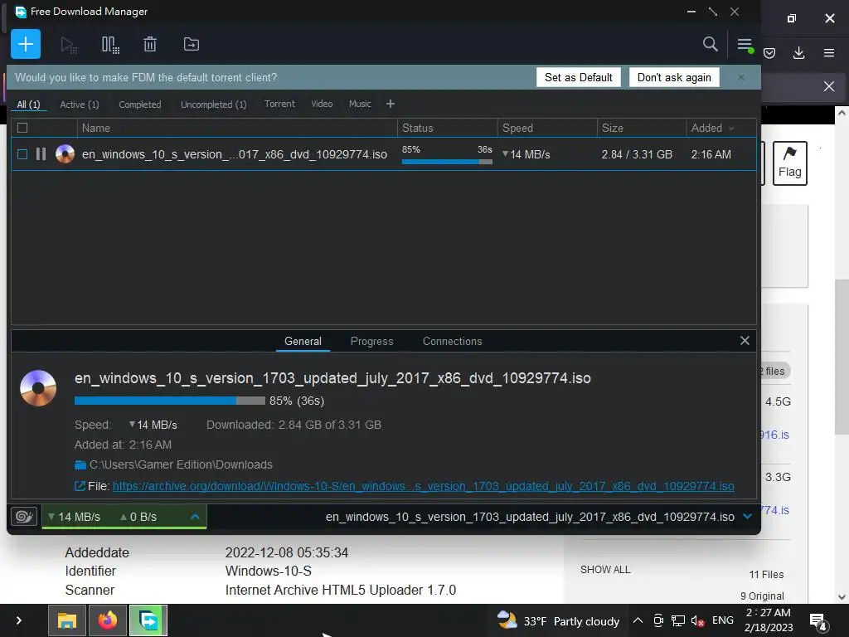Close the bottom details panel
849x637 pixels.
click(745, 341)
